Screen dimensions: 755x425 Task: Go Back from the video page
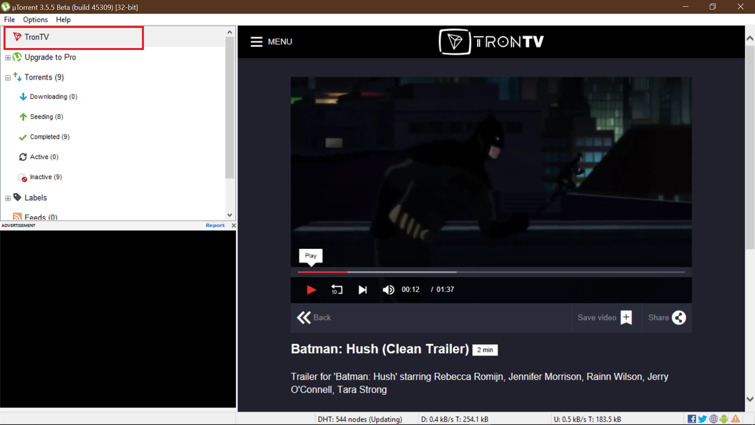click(314, 318)
